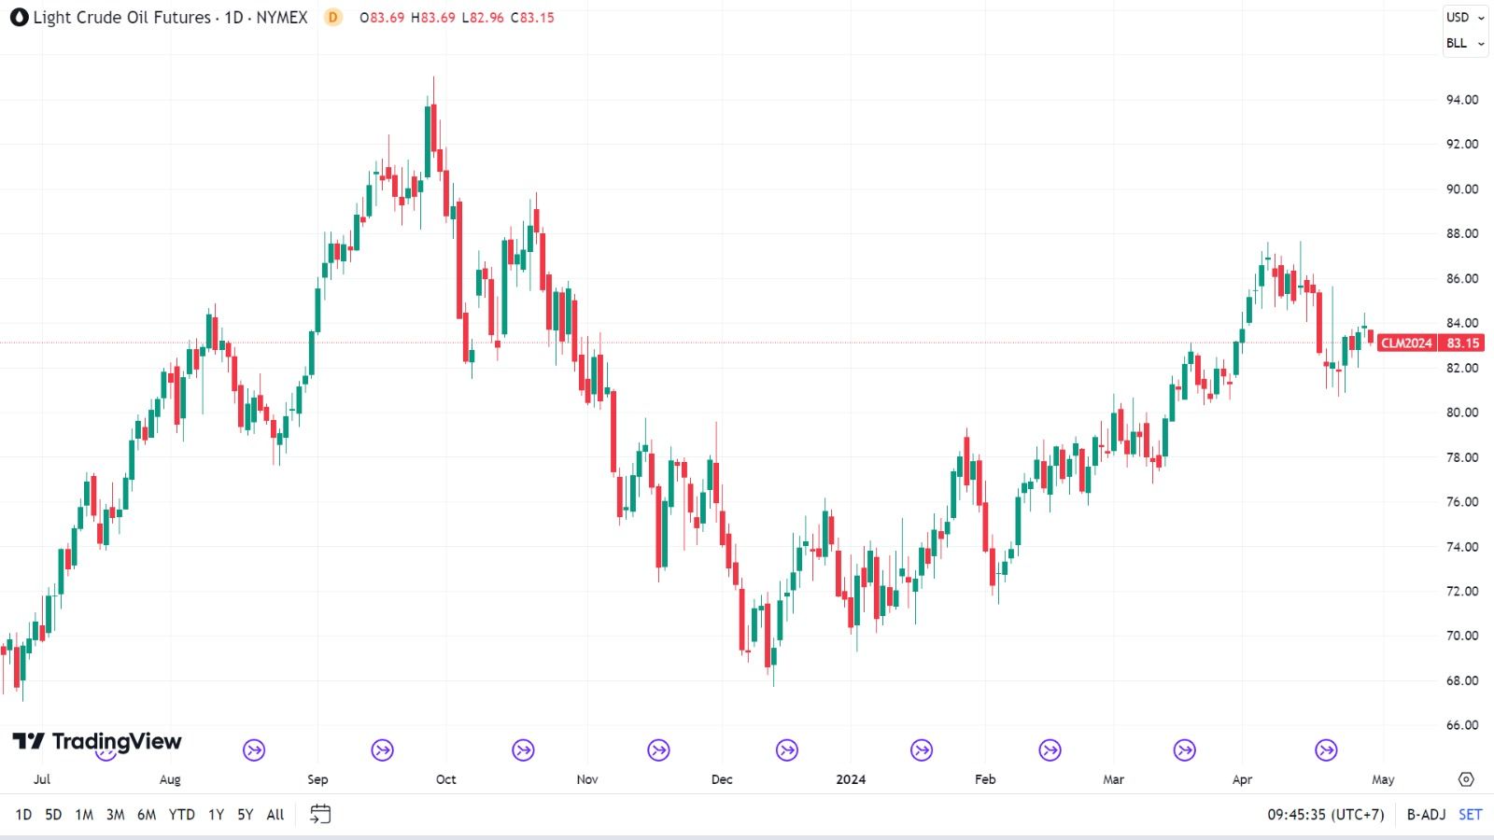Click the 68.00 price axis label

[1462, 680]
